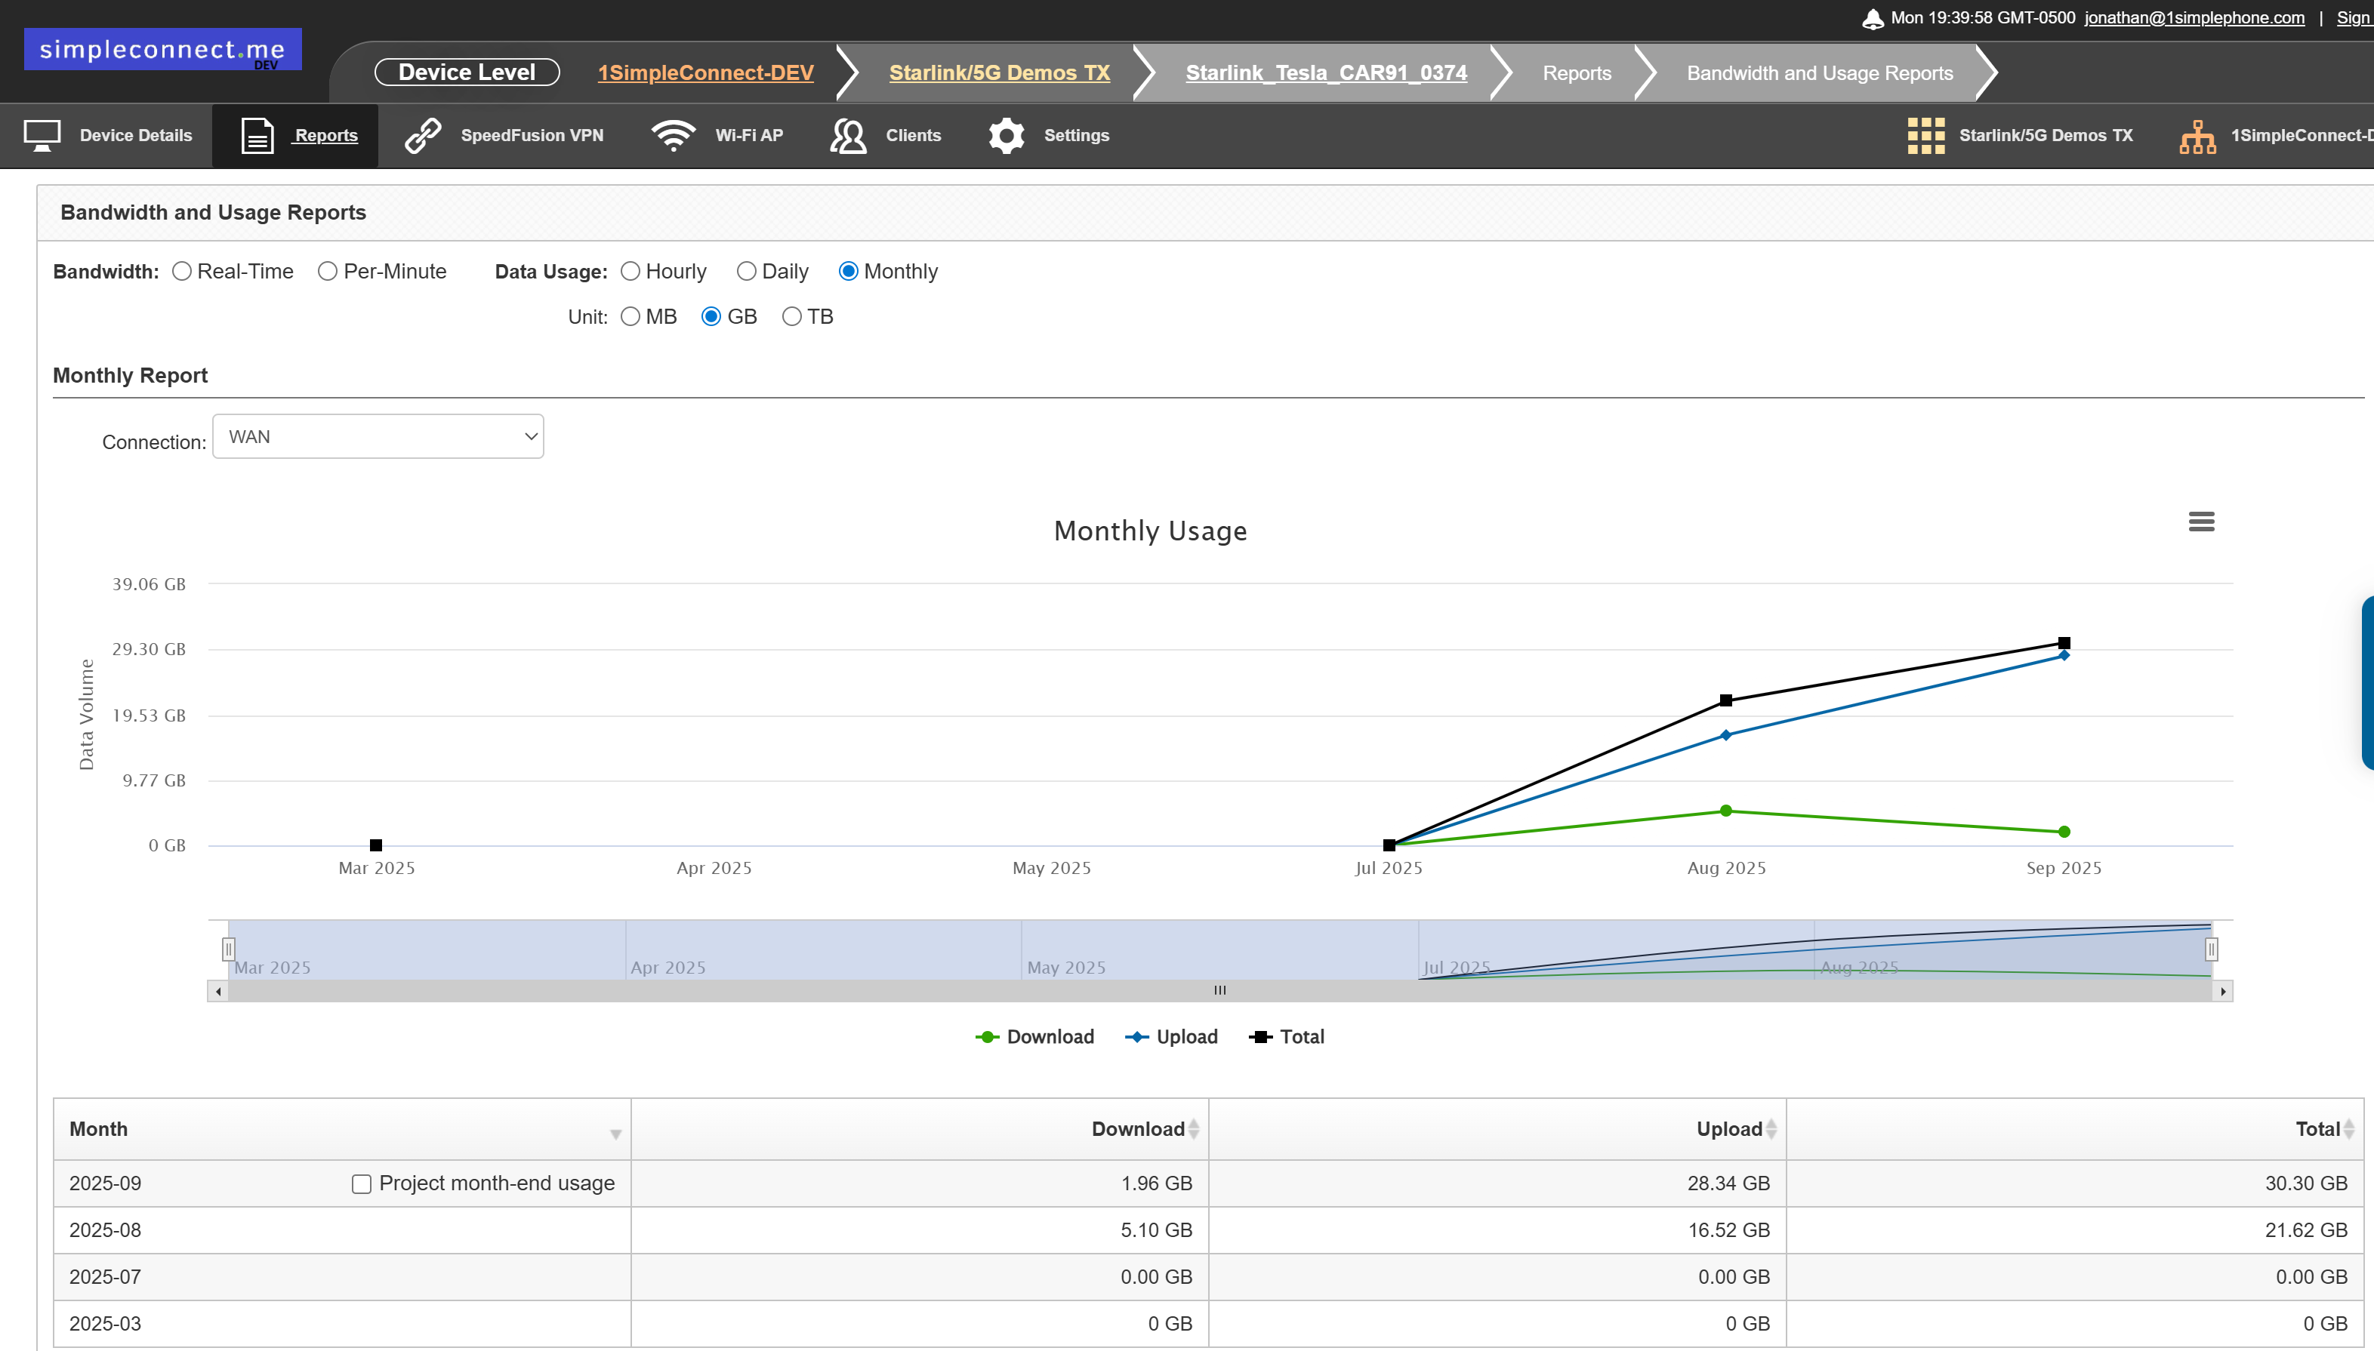
Task: Click the Aug 2025 Upload data point
Action: (1725, 735)
